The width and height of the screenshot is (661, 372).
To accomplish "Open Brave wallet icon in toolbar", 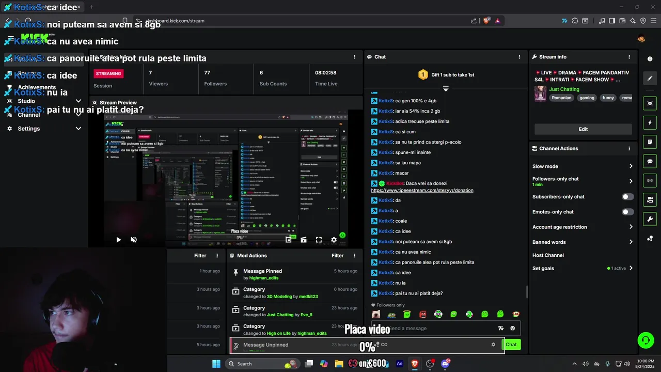I will point(622,21).
